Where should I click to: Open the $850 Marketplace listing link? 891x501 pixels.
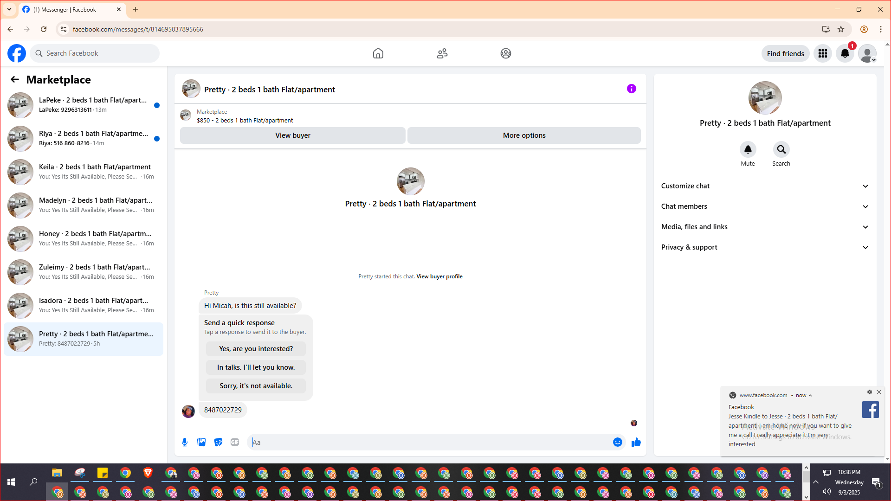[245, 121]
